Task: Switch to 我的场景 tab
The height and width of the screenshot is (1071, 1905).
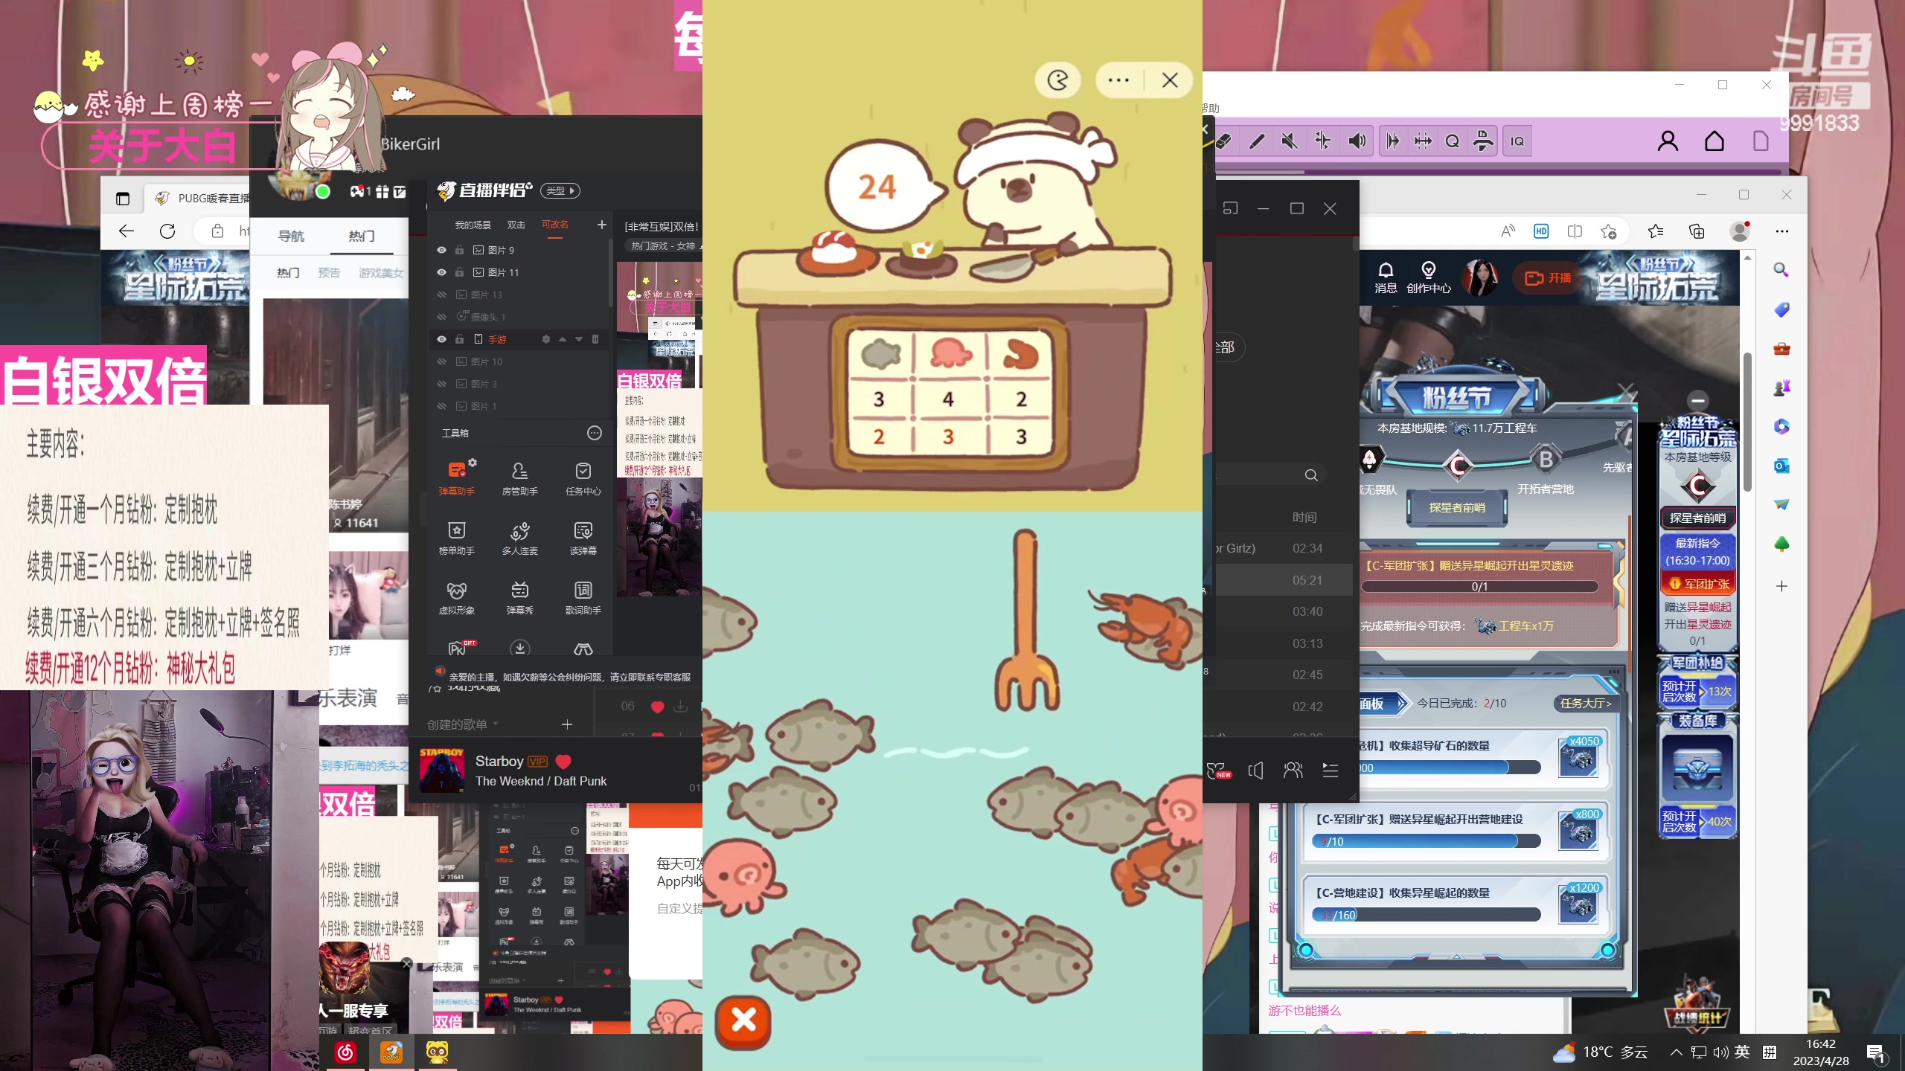Action: click(x=473, y=225)
